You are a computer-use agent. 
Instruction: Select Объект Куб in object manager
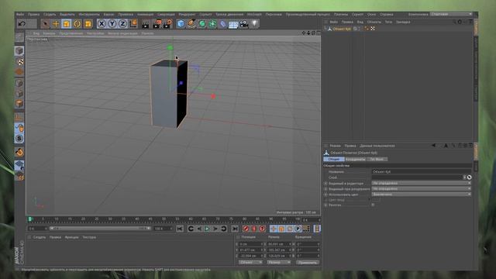pos(342,29)
